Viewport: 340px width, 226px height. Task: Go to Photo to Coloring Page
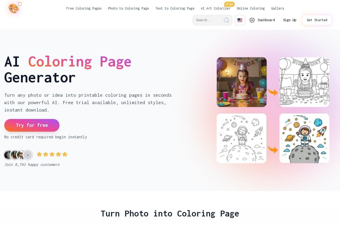coord(129,8)
